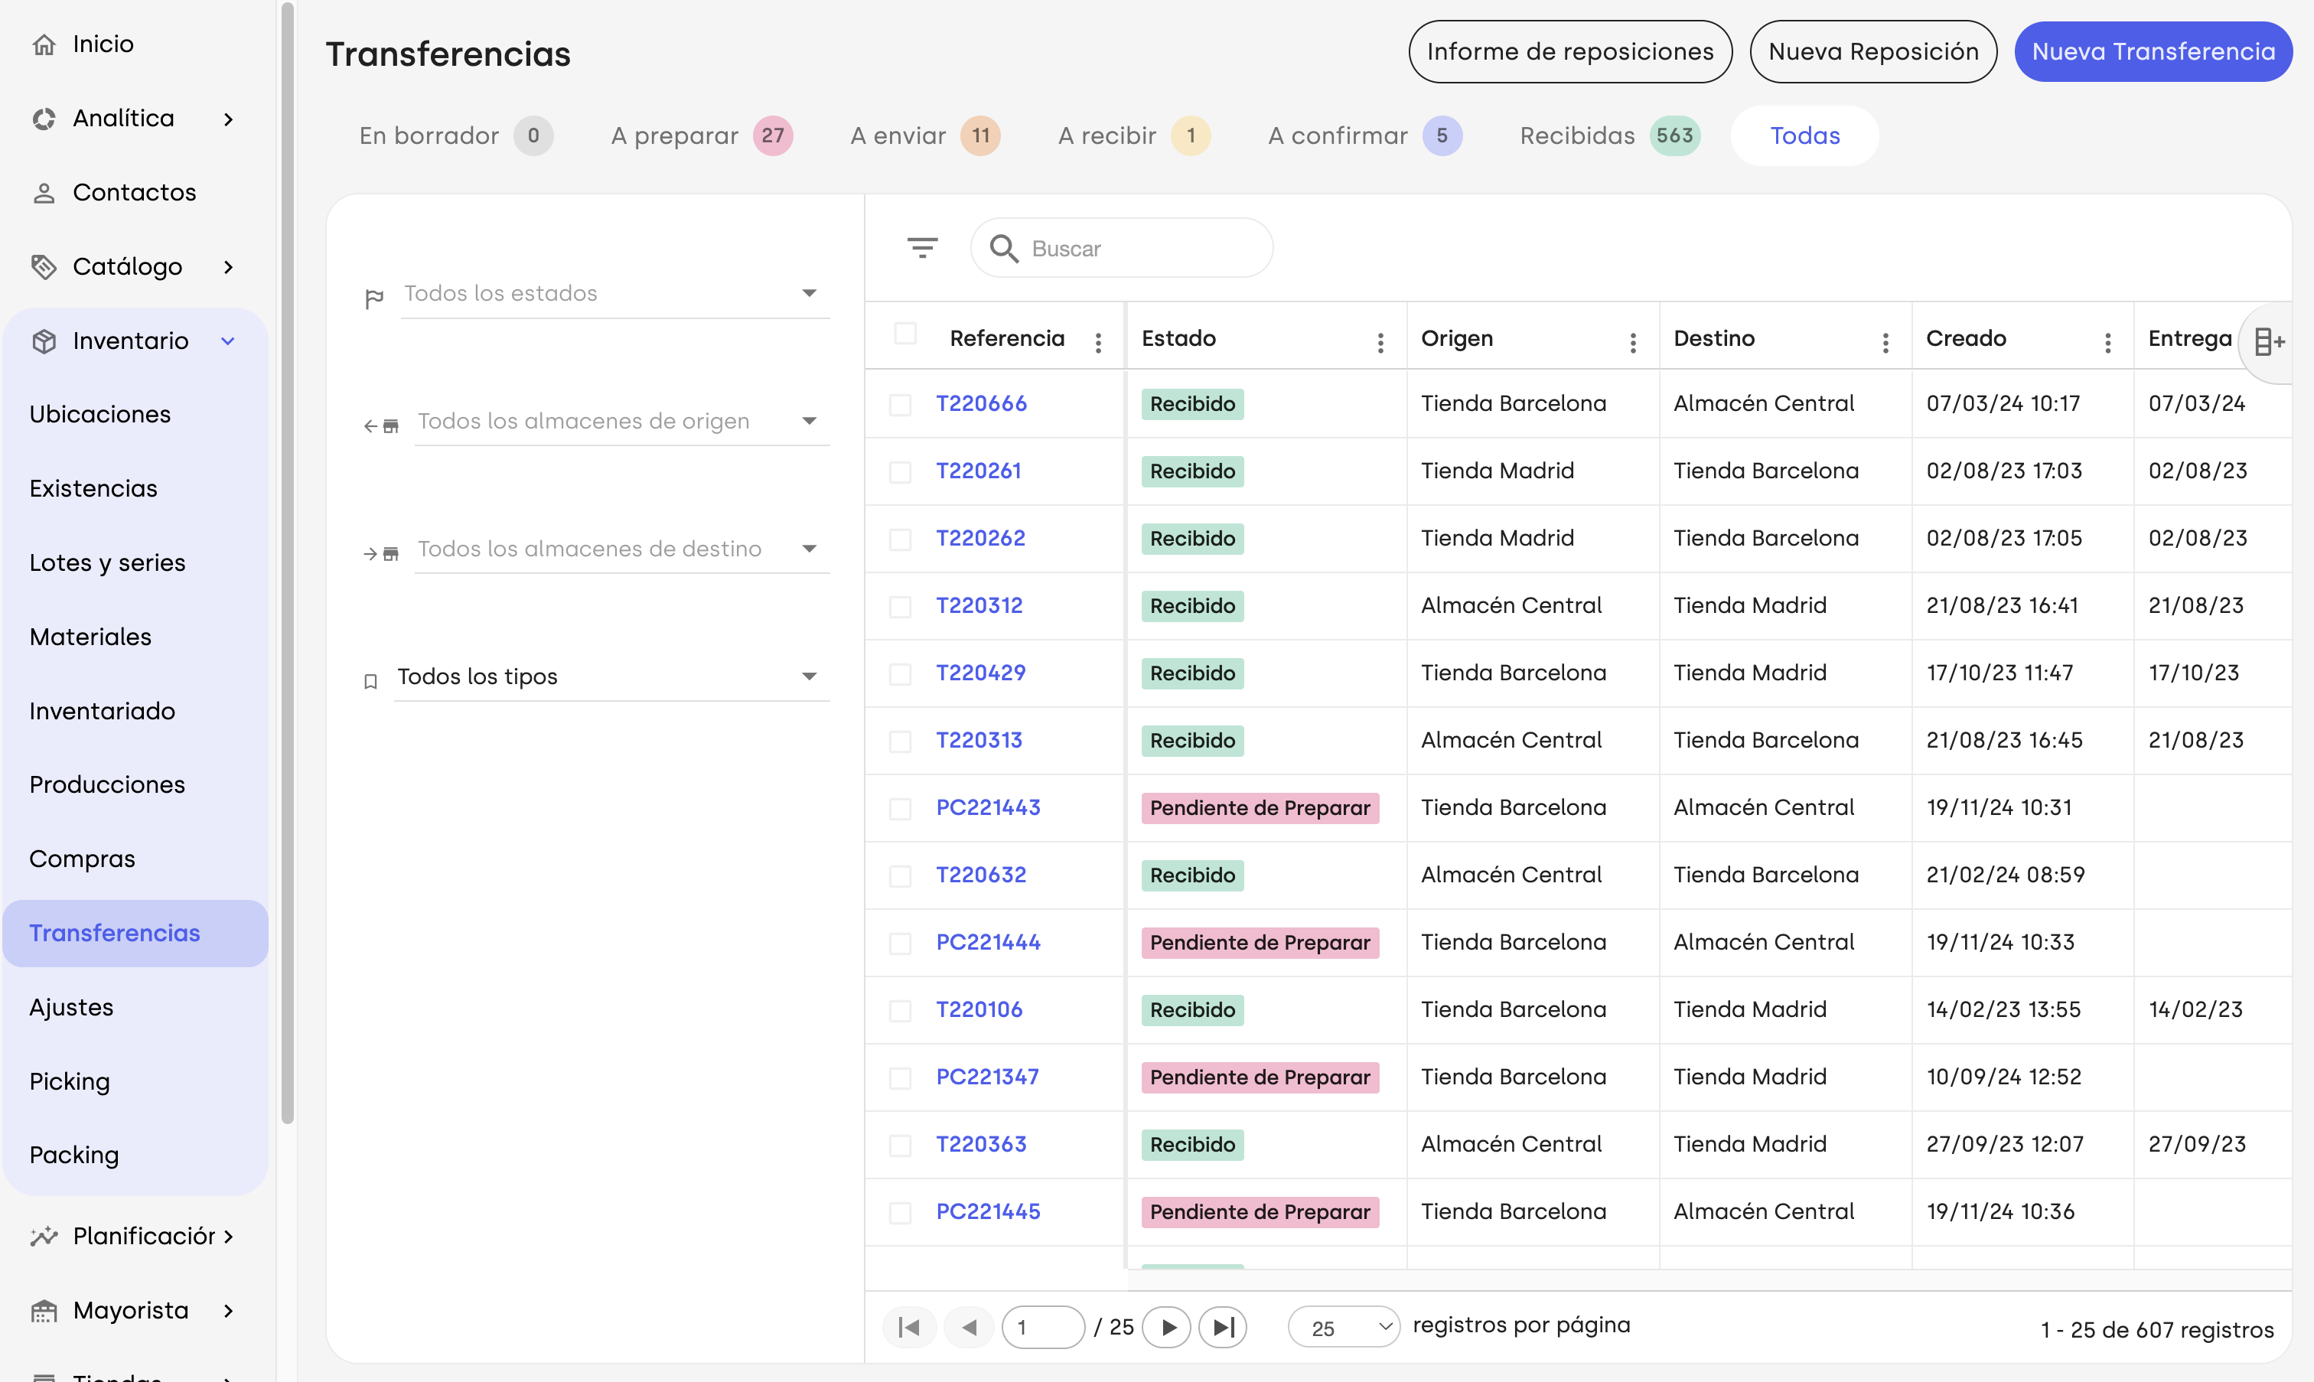Image resolution: width=2314 pixels, height=1382 pixels.
Task: Expand the Mayorista submenu chevron
Action: (x=228, y=1310)
